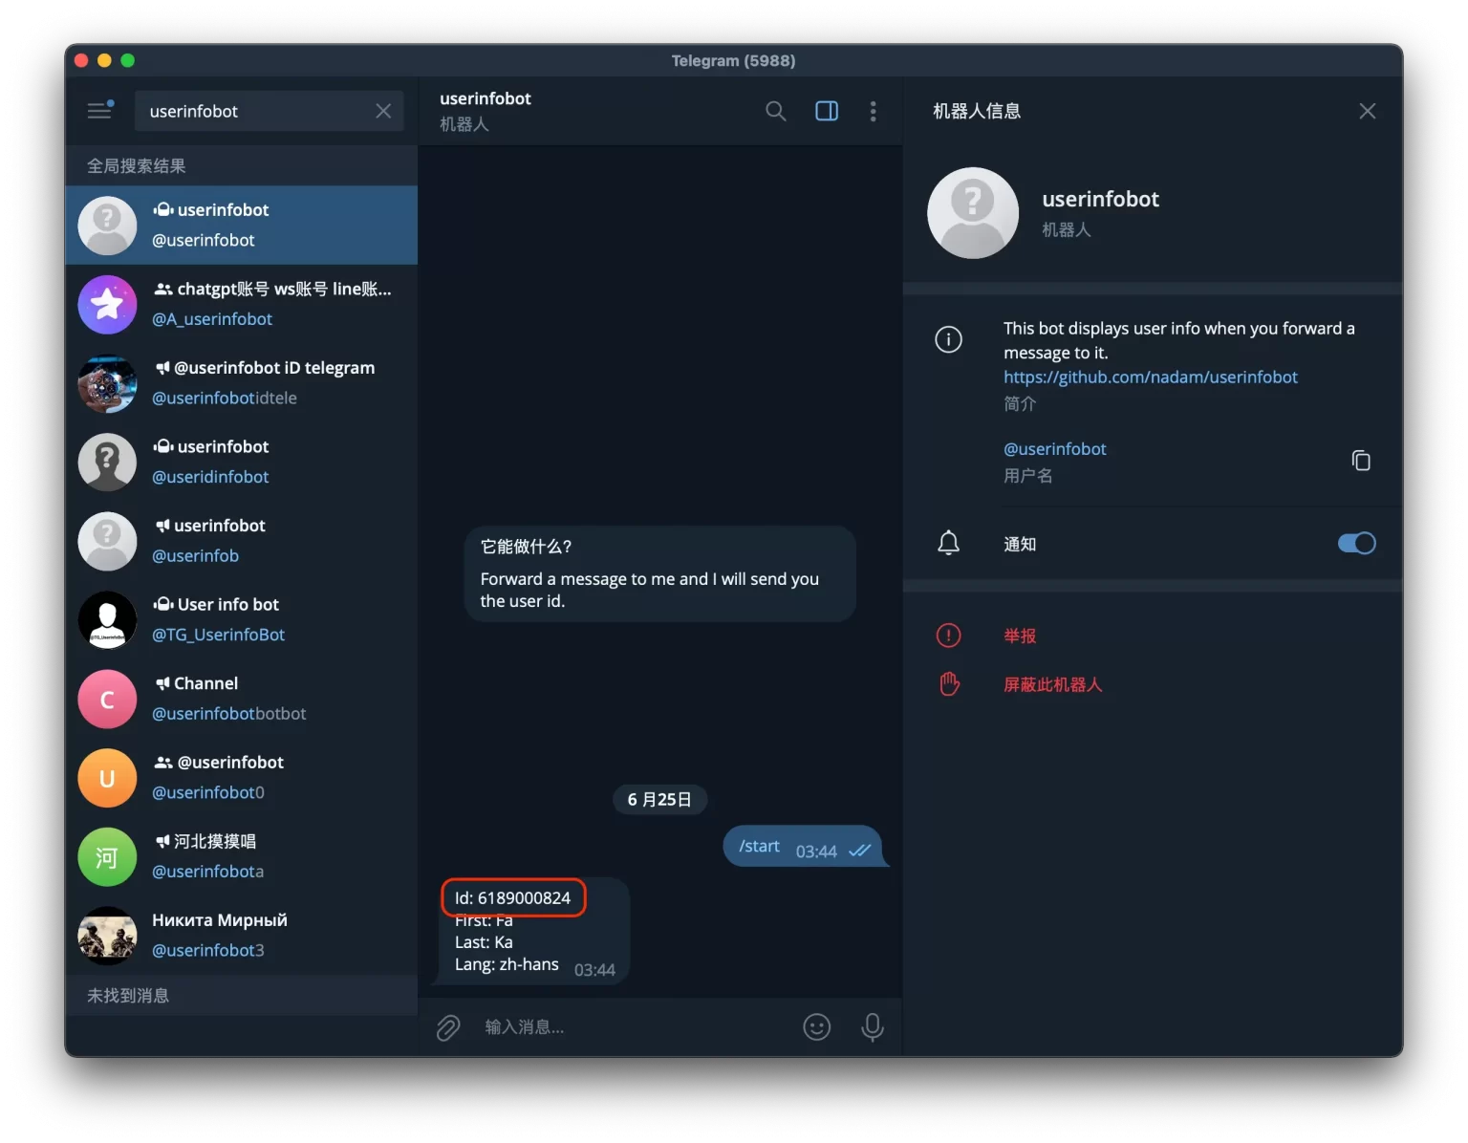
Task: Open the User info bot @TG_UserinfoBot result
Action: (x=241, y=619)
